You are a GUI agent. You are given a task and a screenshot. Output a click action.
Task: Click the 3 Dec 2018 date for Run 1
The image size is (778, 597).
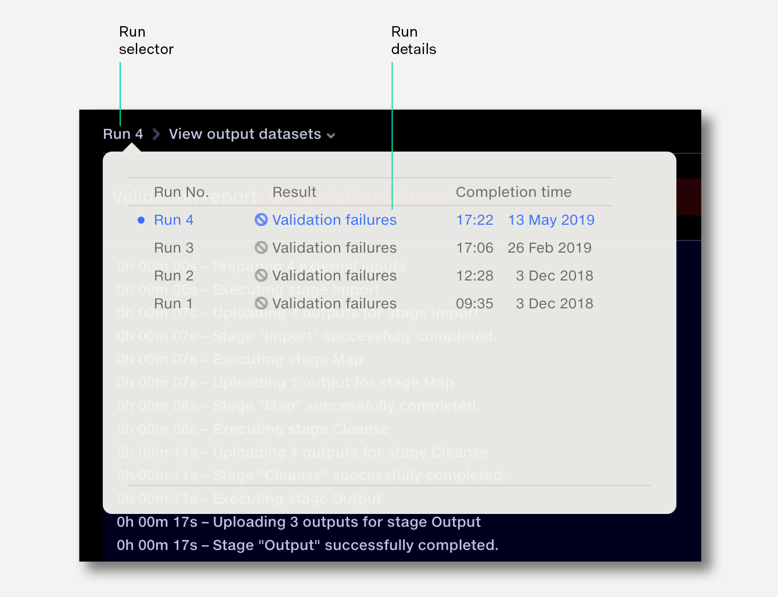point(554,304)
